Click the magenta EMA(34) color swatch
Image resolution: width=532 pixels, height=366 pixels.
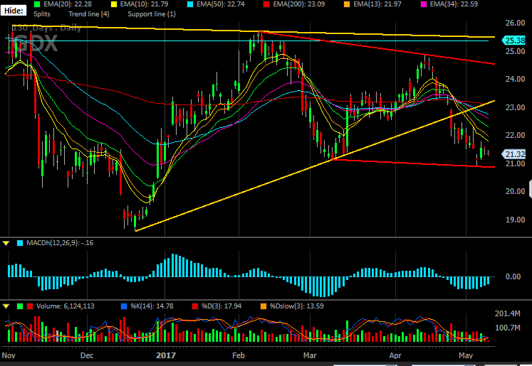424,4
